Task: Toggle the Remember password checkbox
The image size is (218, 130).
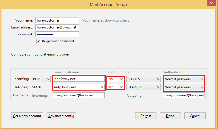Action: 38,41
